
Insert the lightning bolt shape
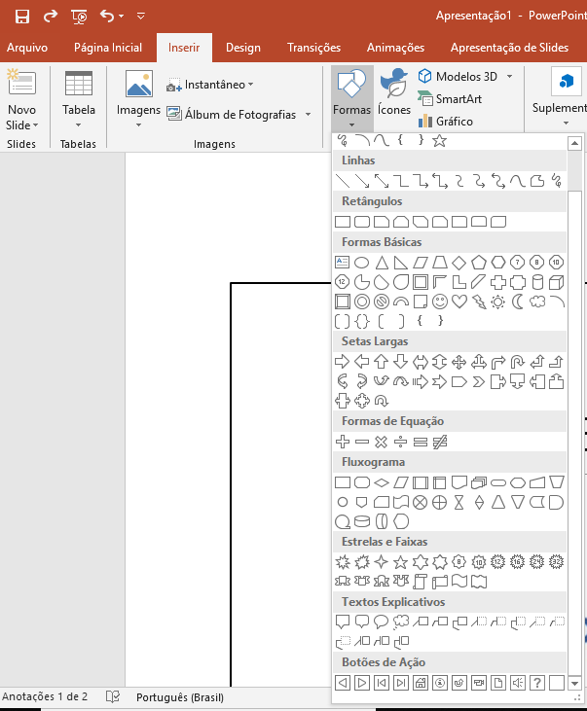pyautogui.click(x=479, y=302)
